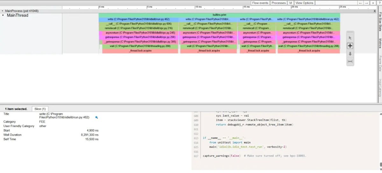Activate the pan mode crosshair tool
The width and height of the screenshot is (382, 173).
[350, 46]
